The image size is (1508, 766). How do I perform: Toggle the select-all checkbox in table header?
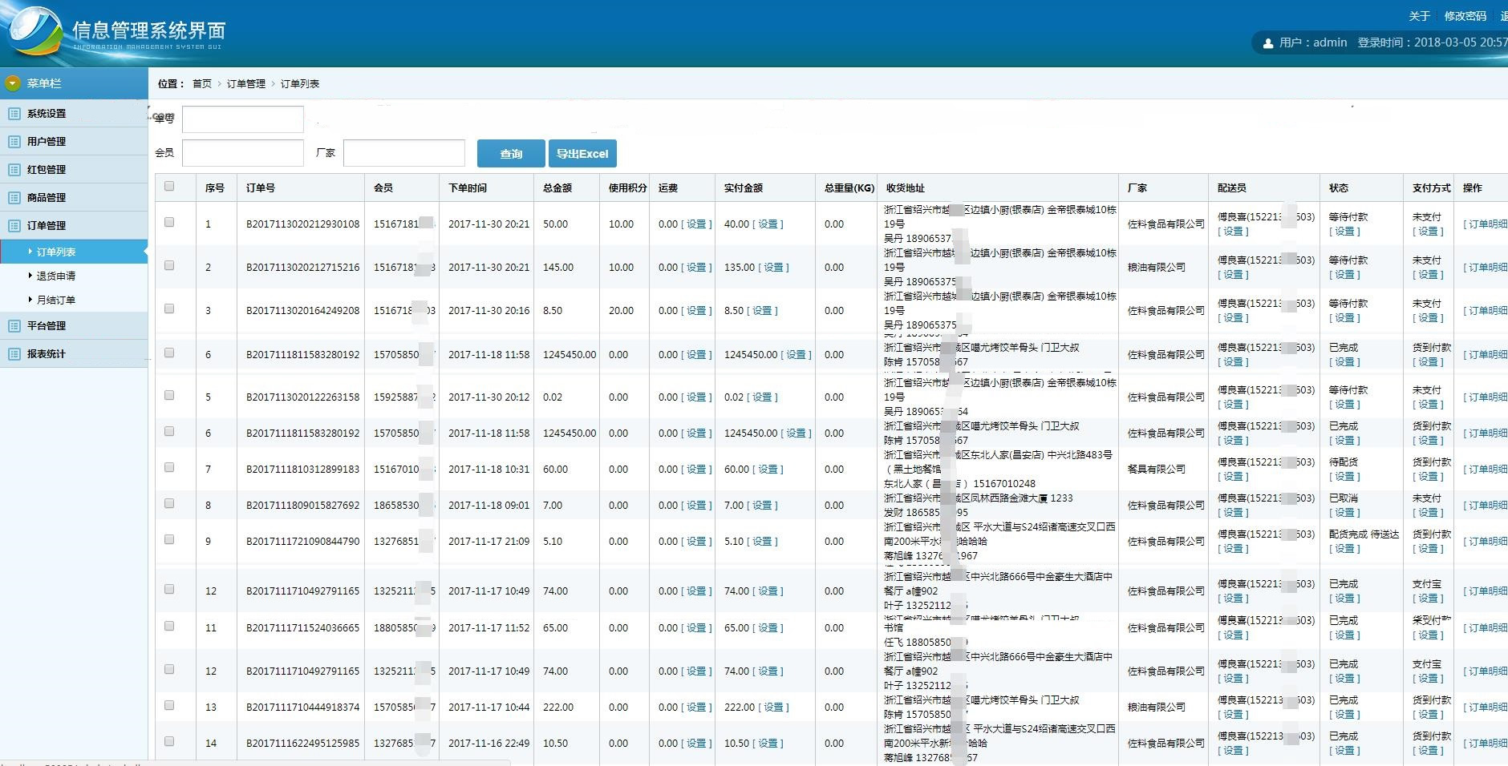[170, 186]
